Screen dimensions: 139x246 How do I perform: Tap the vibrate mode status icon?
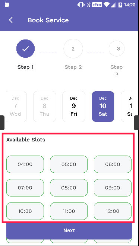(81, 5)
